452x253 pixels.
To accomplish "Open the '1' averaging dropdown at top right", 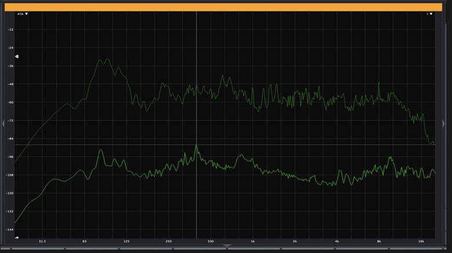I will pos(429,14).
